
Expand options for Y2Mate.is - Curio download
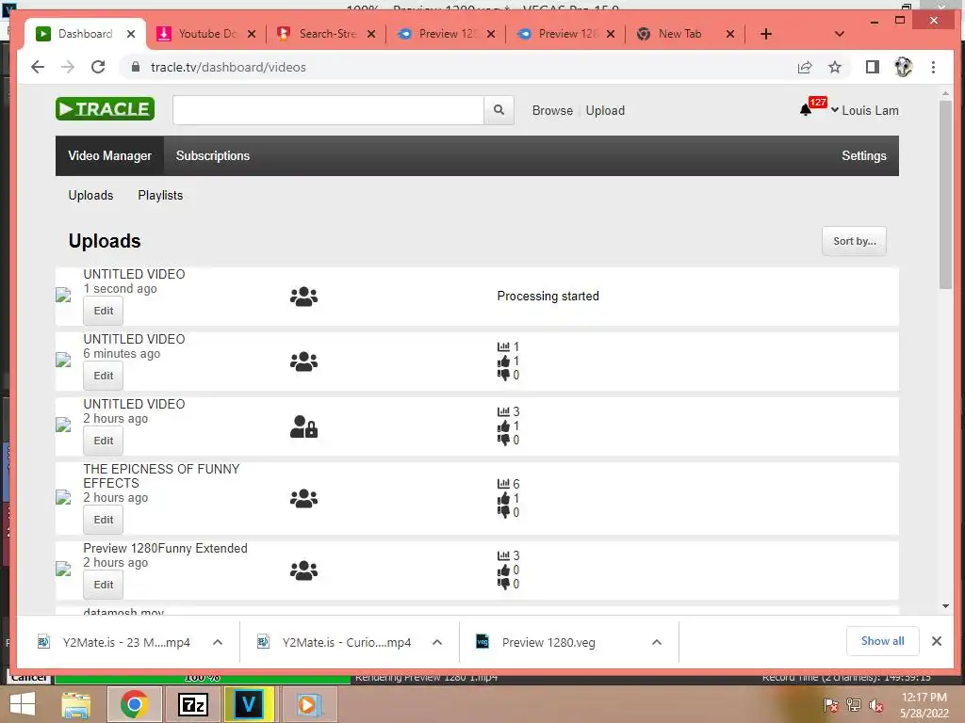(x=437, y=642)
